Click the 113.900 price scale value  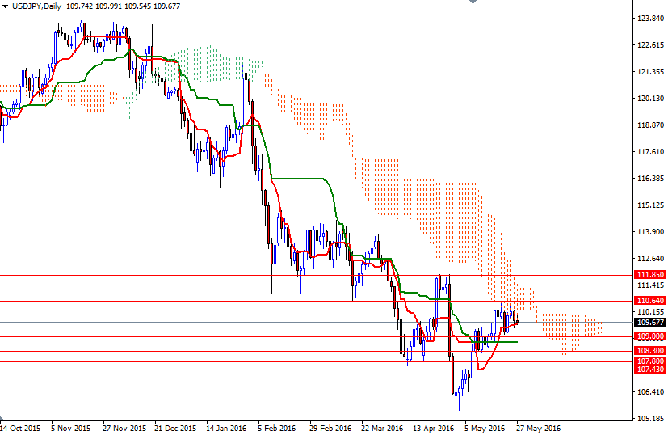(x=650, y=232)
